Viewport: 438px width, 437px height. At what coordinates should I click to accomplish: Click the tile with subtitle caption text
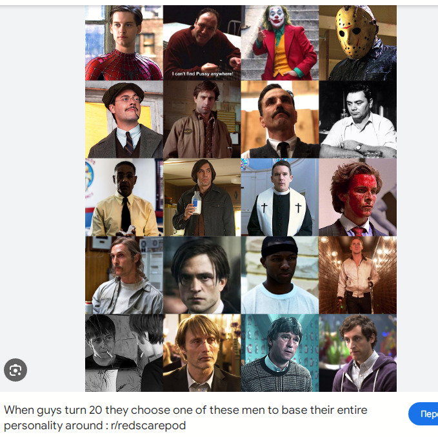click(x=202, y=43)
